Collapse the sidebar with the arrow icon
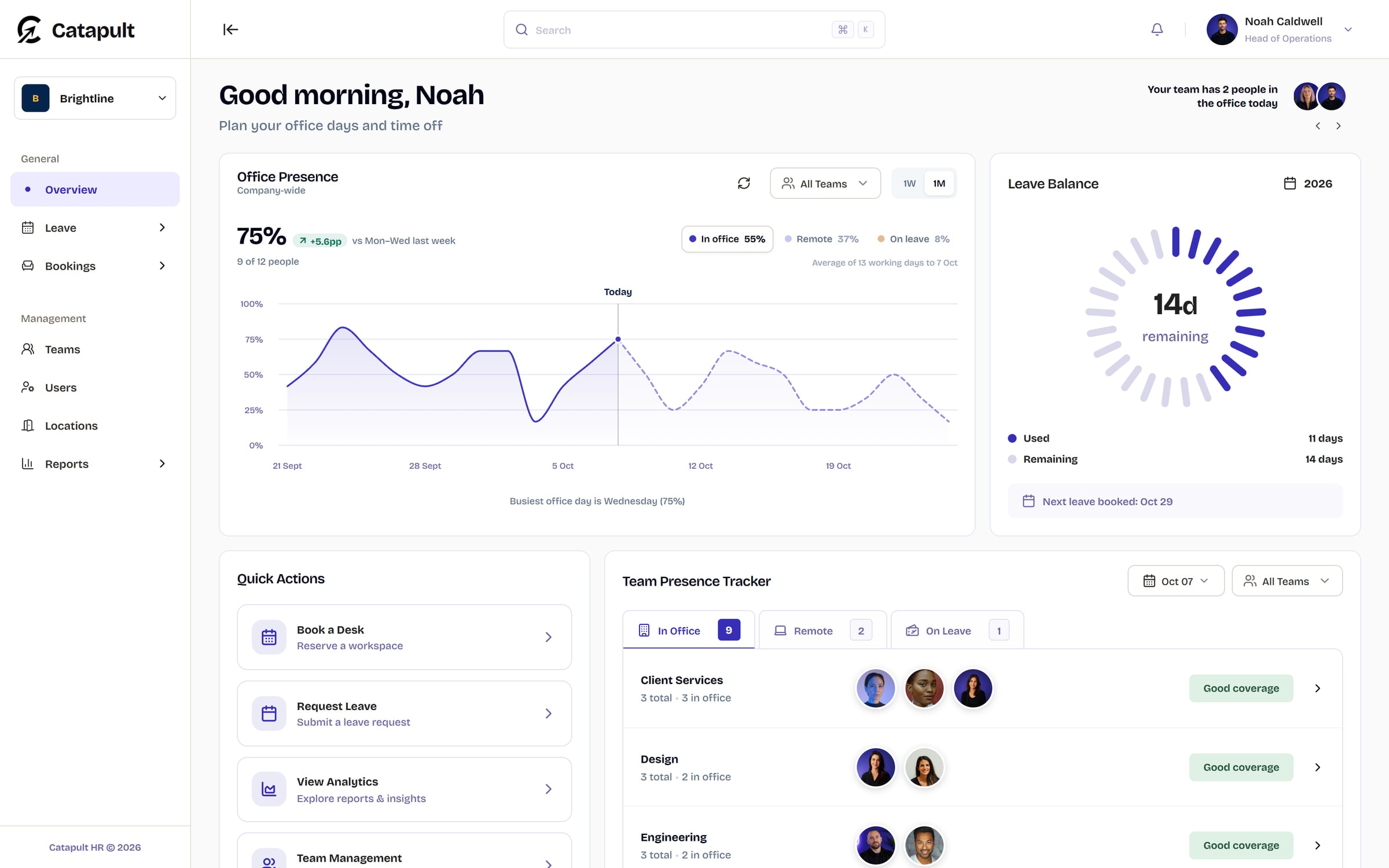This screenshot has width=1389, height=868. (x=230, y=30)
